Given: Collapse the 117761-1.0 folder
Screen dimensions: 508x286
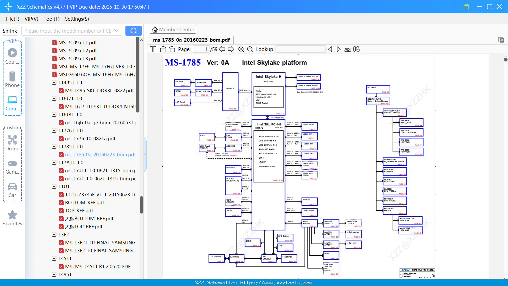Looking at the screenshot, I should point(54,130).
